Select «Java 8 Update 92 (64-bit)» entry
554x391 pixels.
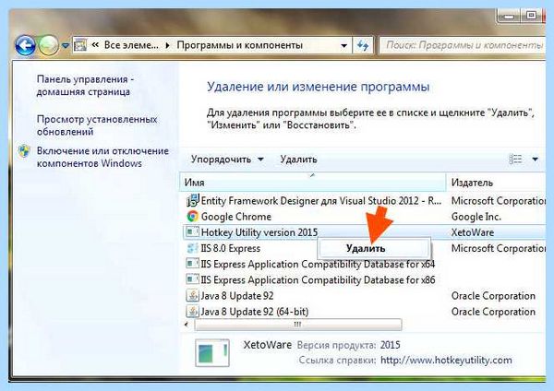point(255,312)
